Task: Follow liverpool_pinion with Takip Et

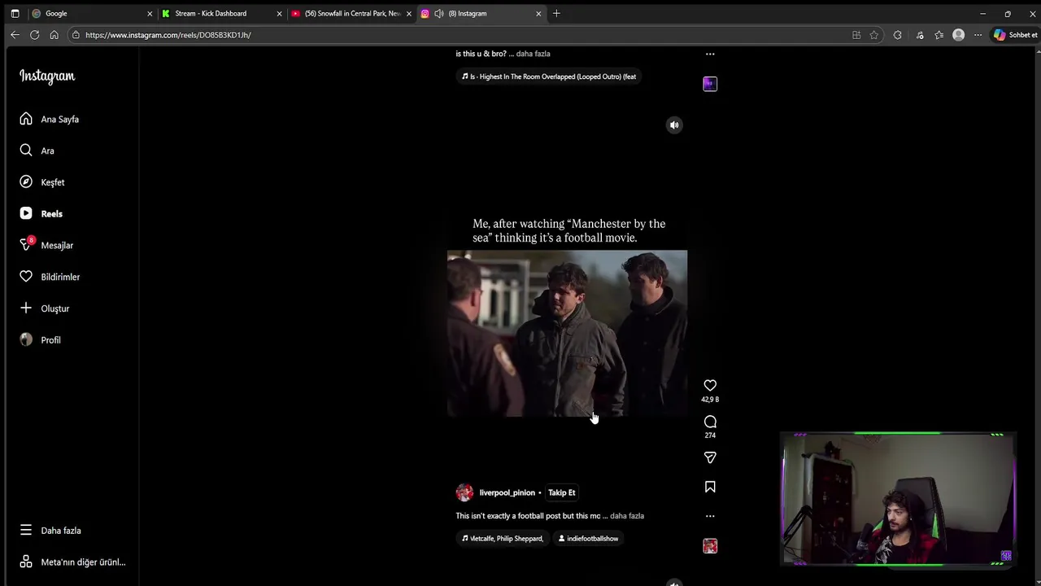Action: click(561, 492)
